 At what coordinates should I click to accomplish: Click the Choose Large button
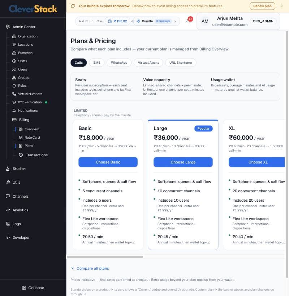183,162
